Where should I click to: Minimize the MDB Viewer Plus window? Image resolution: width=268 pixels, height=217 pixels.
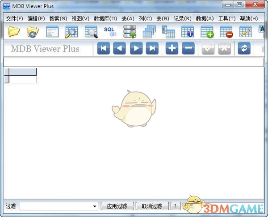(x=228, y=4)
